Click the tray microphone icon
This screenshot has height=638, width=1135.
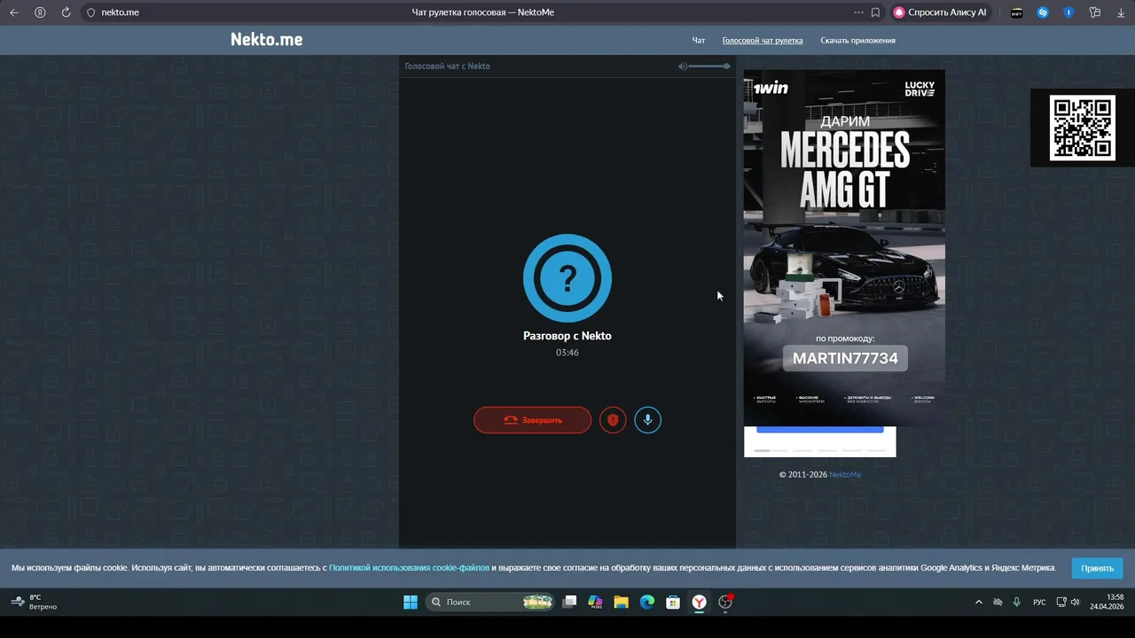(x=1016, y=603)
